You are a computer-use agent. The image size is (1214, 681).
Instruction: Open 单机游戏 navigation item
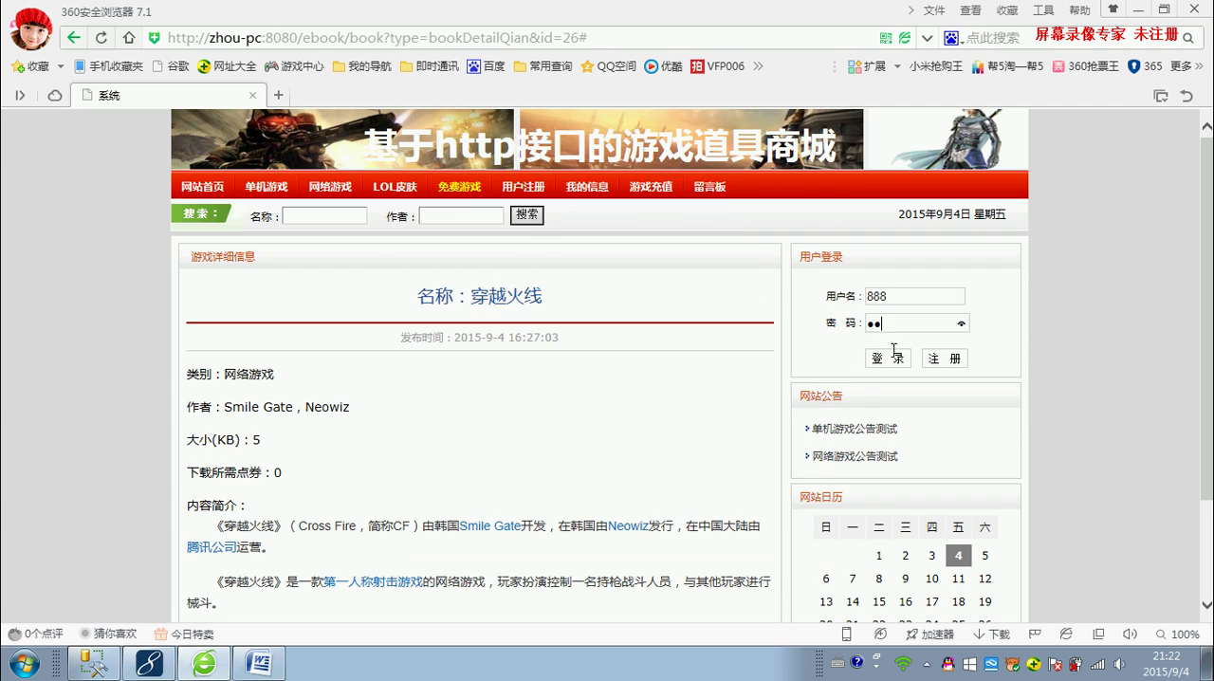[x=266, y=187]
